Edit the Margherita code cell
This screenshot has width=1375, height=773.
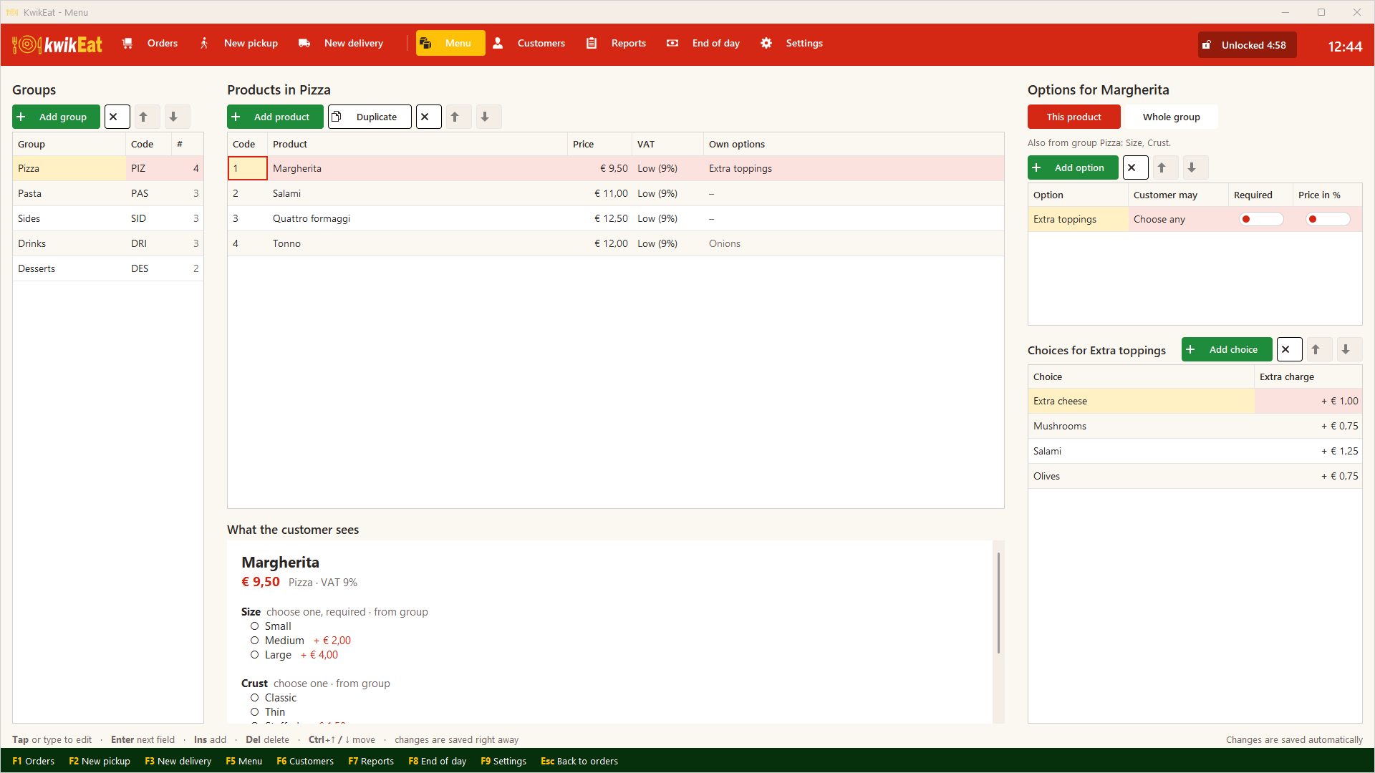coord(248,168)
